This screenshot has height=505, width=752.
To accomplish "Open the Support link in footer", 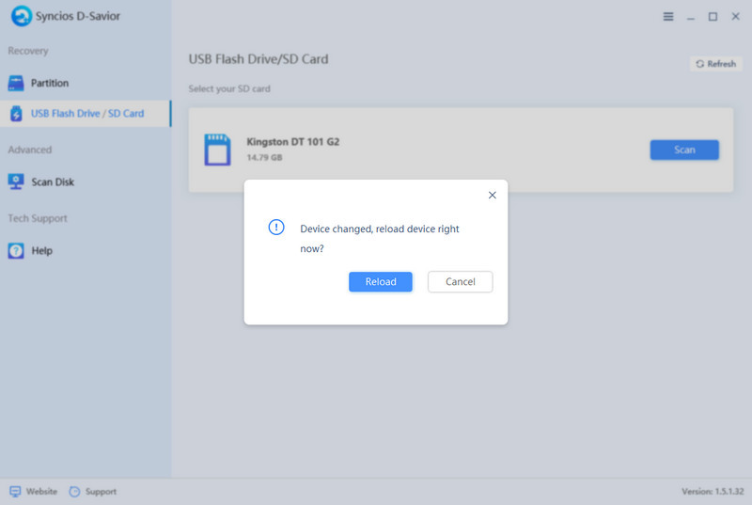I will pos(101,492).
